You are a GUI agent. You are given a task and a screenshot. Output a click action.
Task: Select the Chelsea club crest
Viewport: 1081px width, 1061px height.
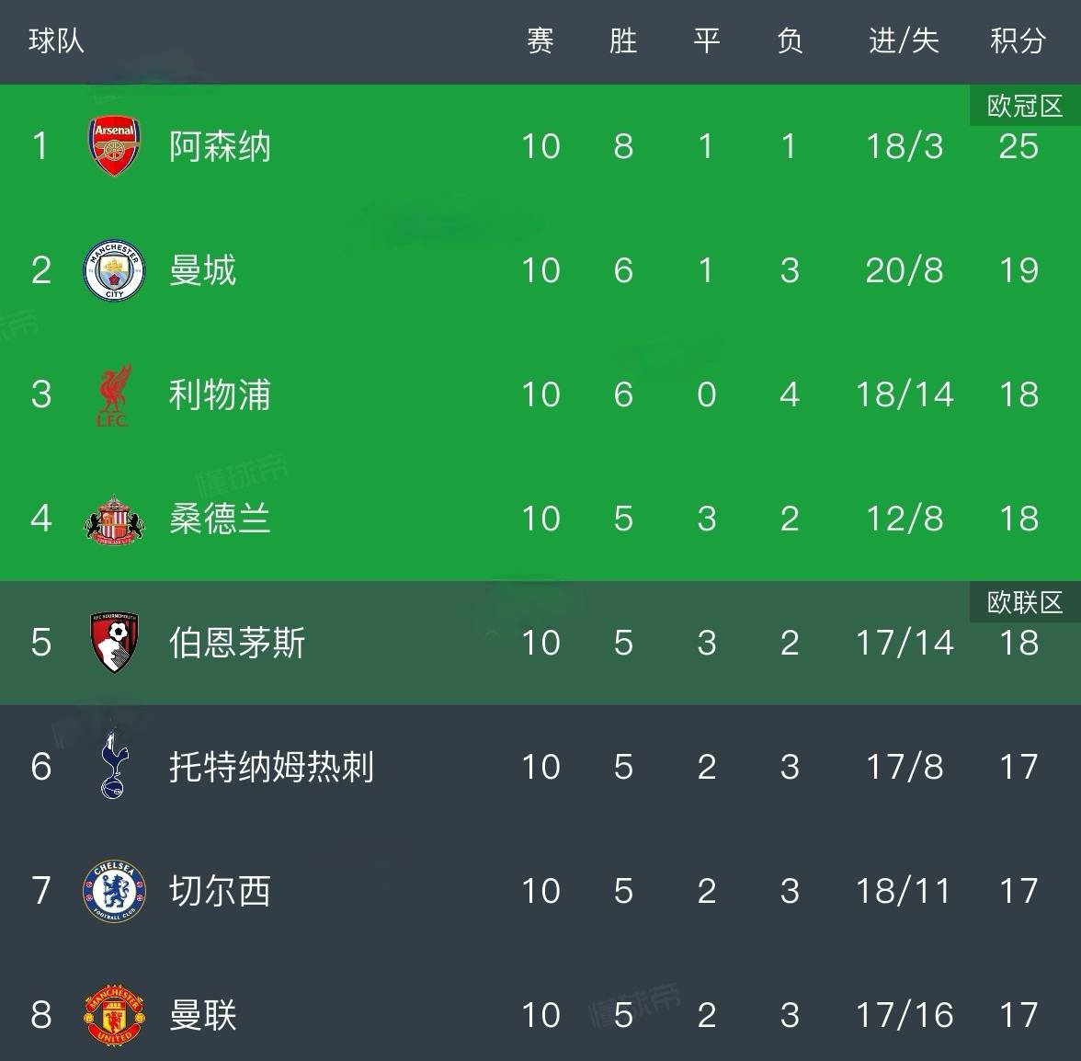point(114,891)
